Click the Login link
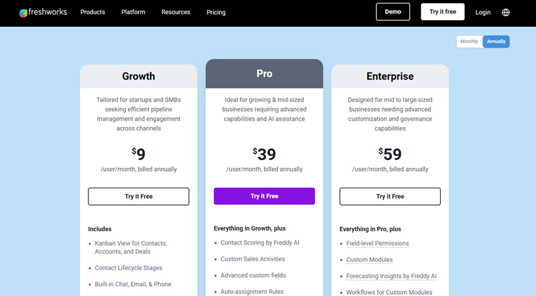The image size is (536, 296). pos(482,12)
